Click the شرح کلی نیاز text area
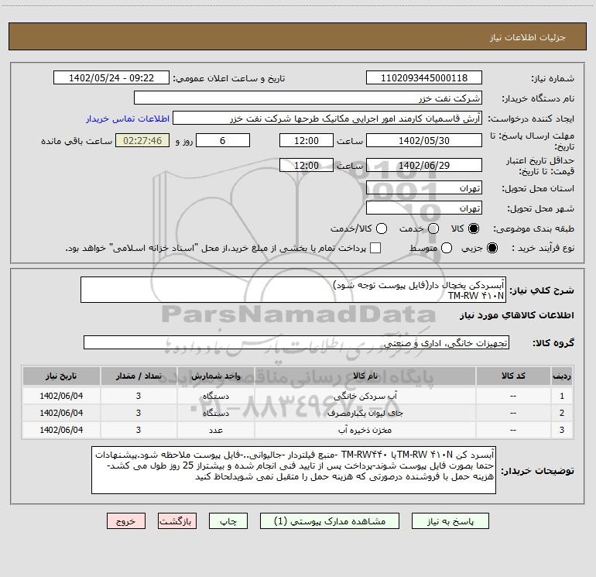Image resolution: width=596 pixels, height=577 pixels. (x=293, y=290)
